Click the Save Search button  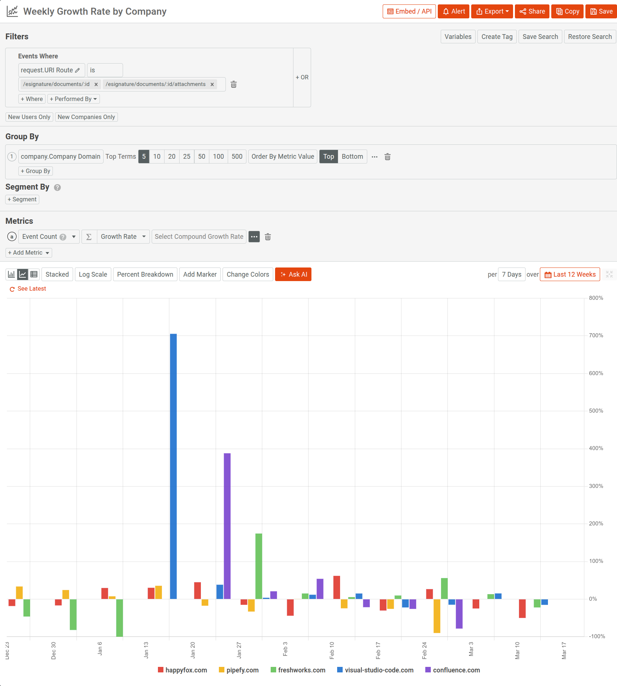[x=540, y=36]
